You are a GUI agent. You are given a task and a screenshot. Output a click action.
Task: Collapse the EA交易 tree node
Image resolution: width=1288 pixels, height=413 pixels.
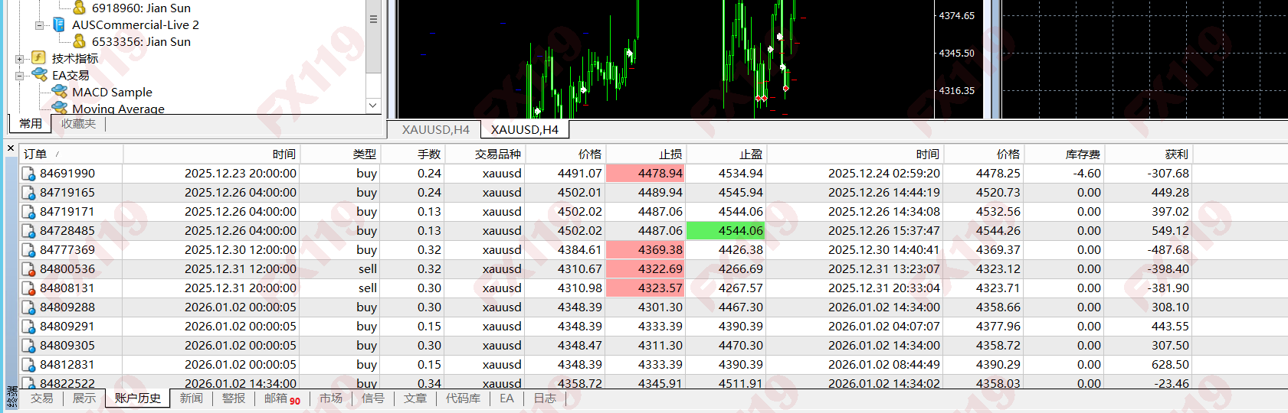tap(19, 76)
